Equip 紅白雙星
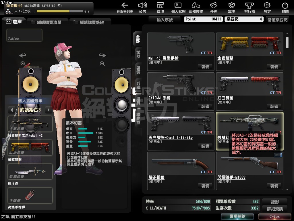Screen dimensions: 294x221 click(x=274, y=106)
